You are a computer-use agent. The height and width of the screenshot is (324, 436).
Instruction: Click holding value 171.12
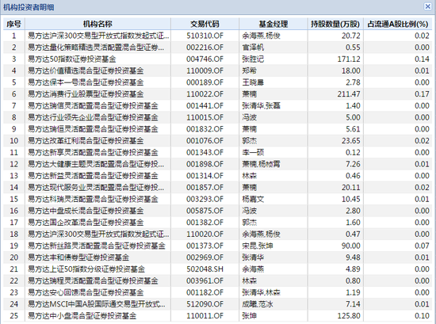pyautogui.click(x=349, y=59)
